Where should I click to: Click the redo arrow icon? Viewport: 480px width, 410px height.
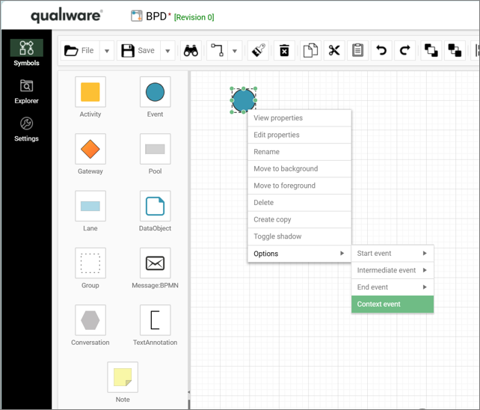(x=404, y=50)
